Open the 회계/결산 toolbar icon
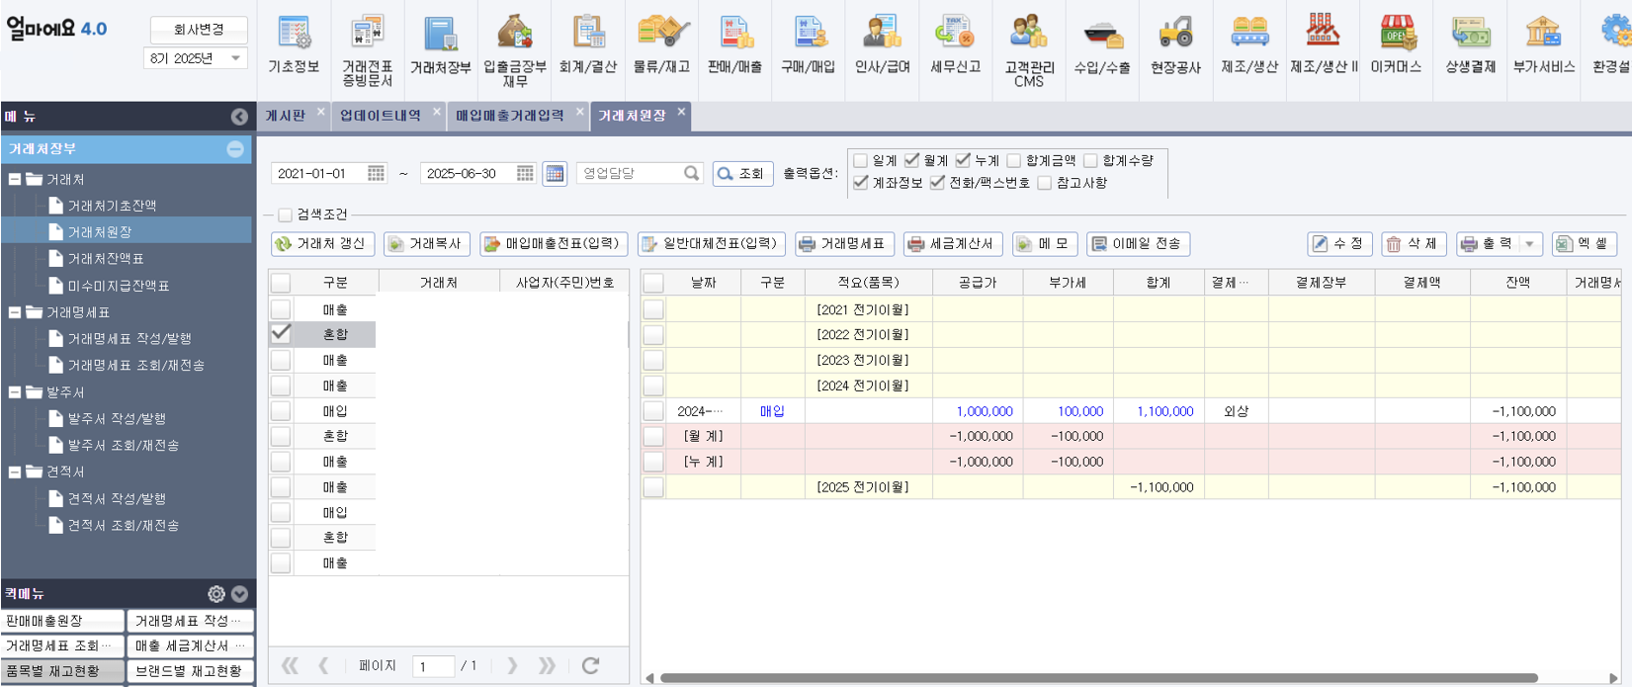 tap(588, 43)
